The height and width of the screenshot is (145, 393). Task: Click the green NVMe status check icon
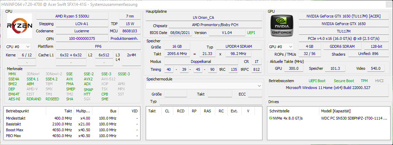click(x=271, y=118)
